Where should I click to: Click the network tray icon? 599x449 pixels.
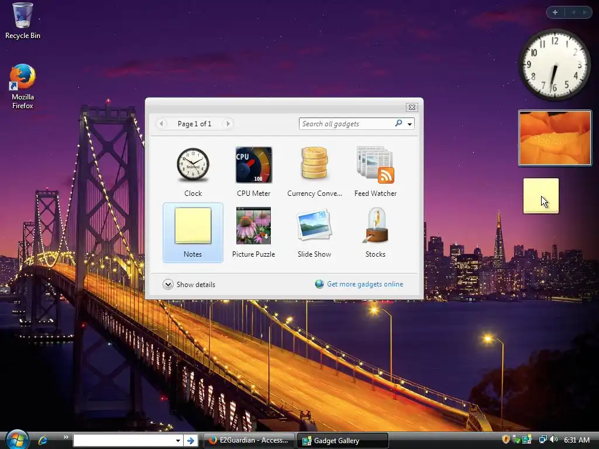542,440
